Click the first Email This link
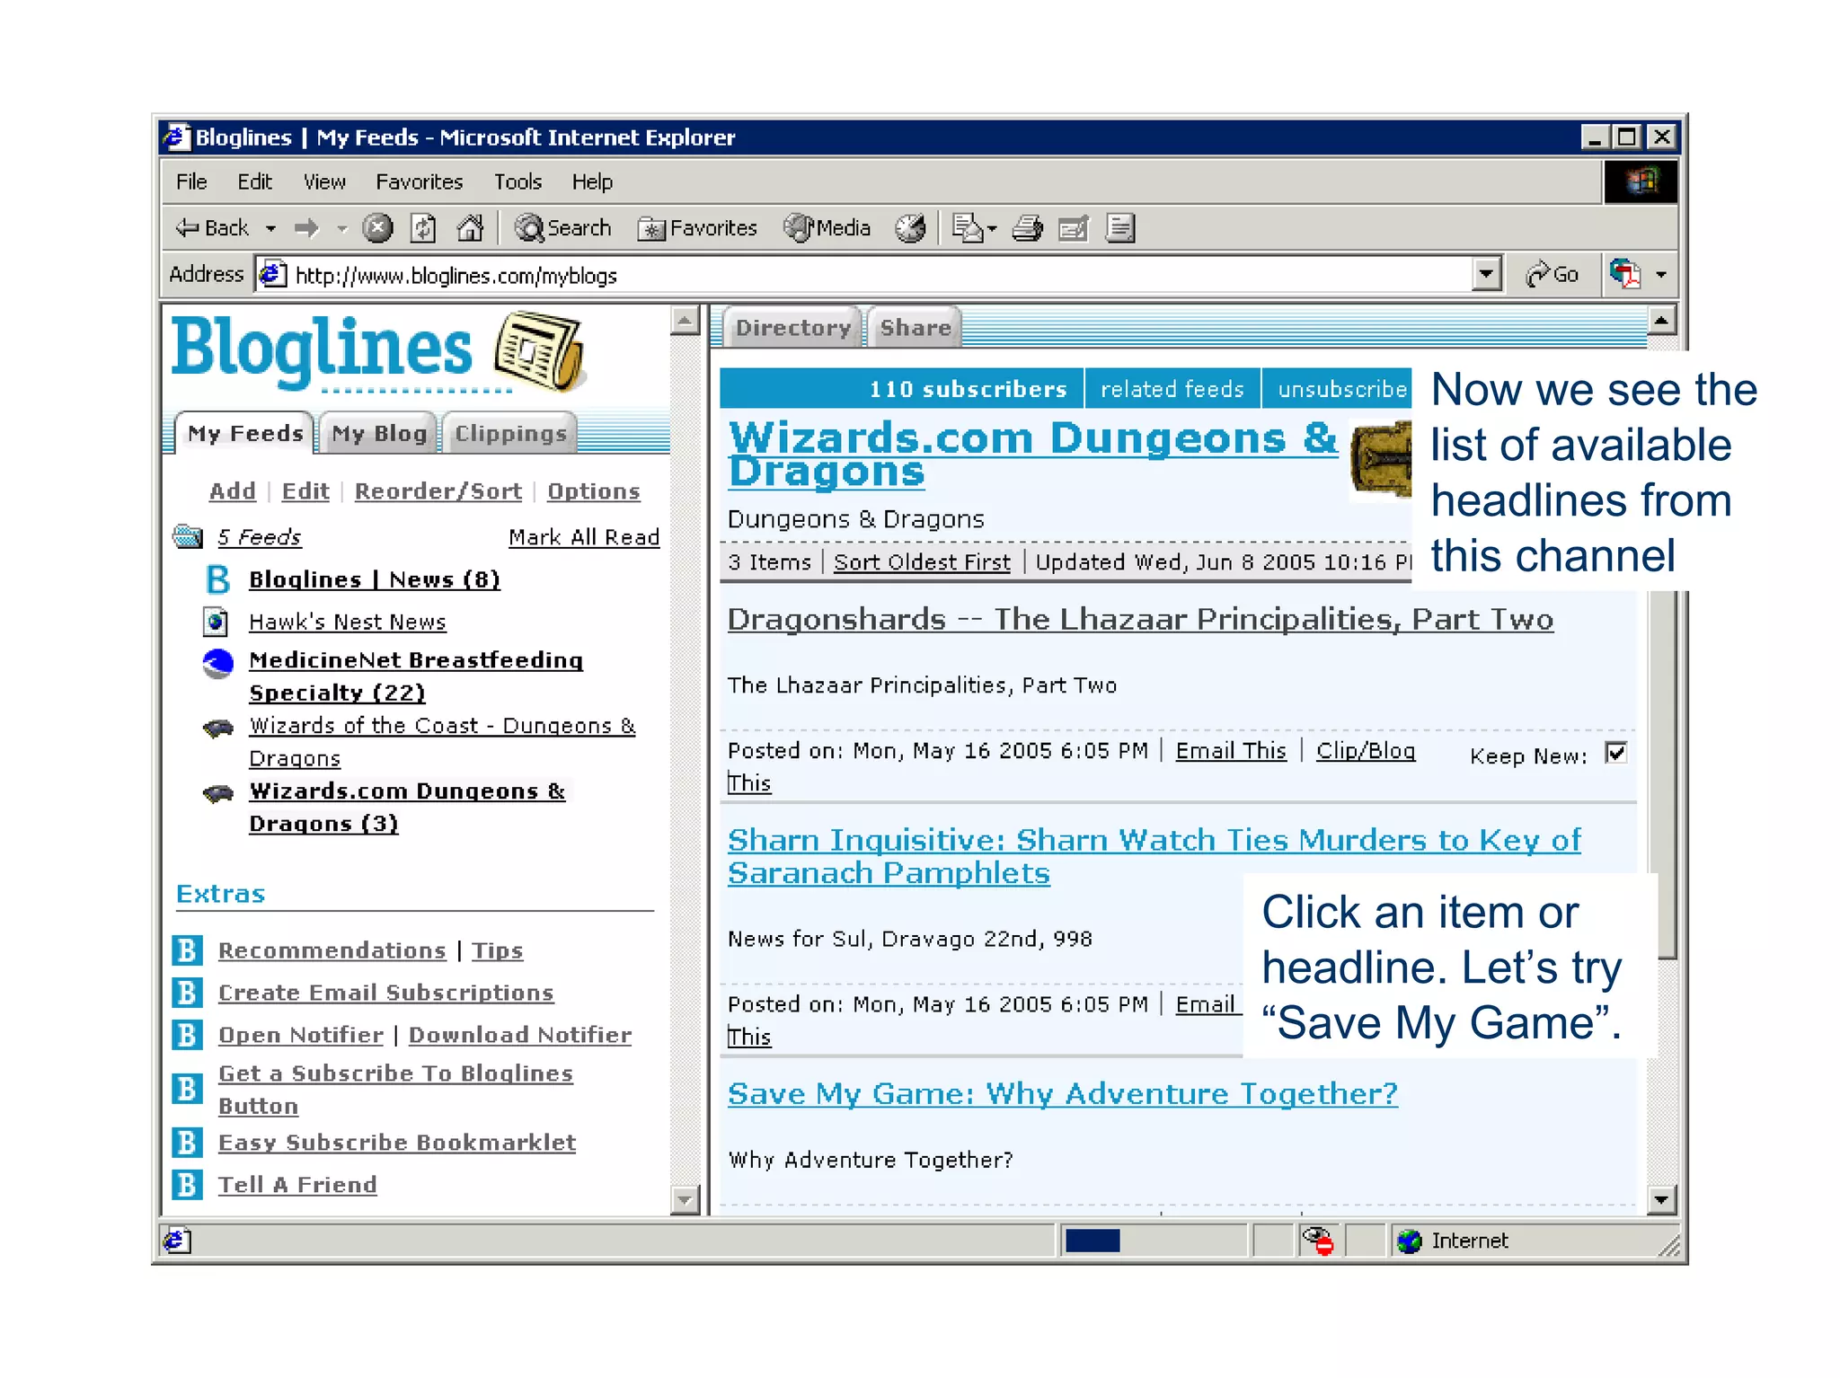This screenshot has height=1378, width=1840. point(1231,751)
